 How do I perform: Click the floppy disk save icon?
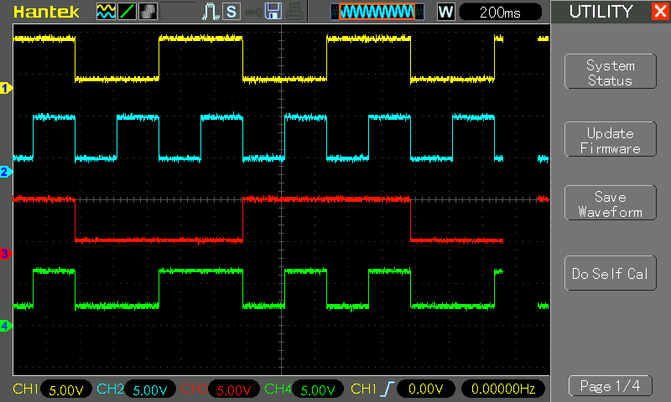click(x=273, y=12)
